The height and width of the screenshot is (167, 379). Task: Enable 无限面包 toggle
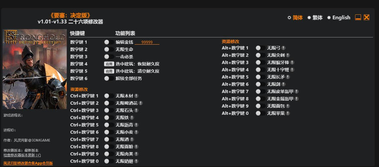(261, 106)
